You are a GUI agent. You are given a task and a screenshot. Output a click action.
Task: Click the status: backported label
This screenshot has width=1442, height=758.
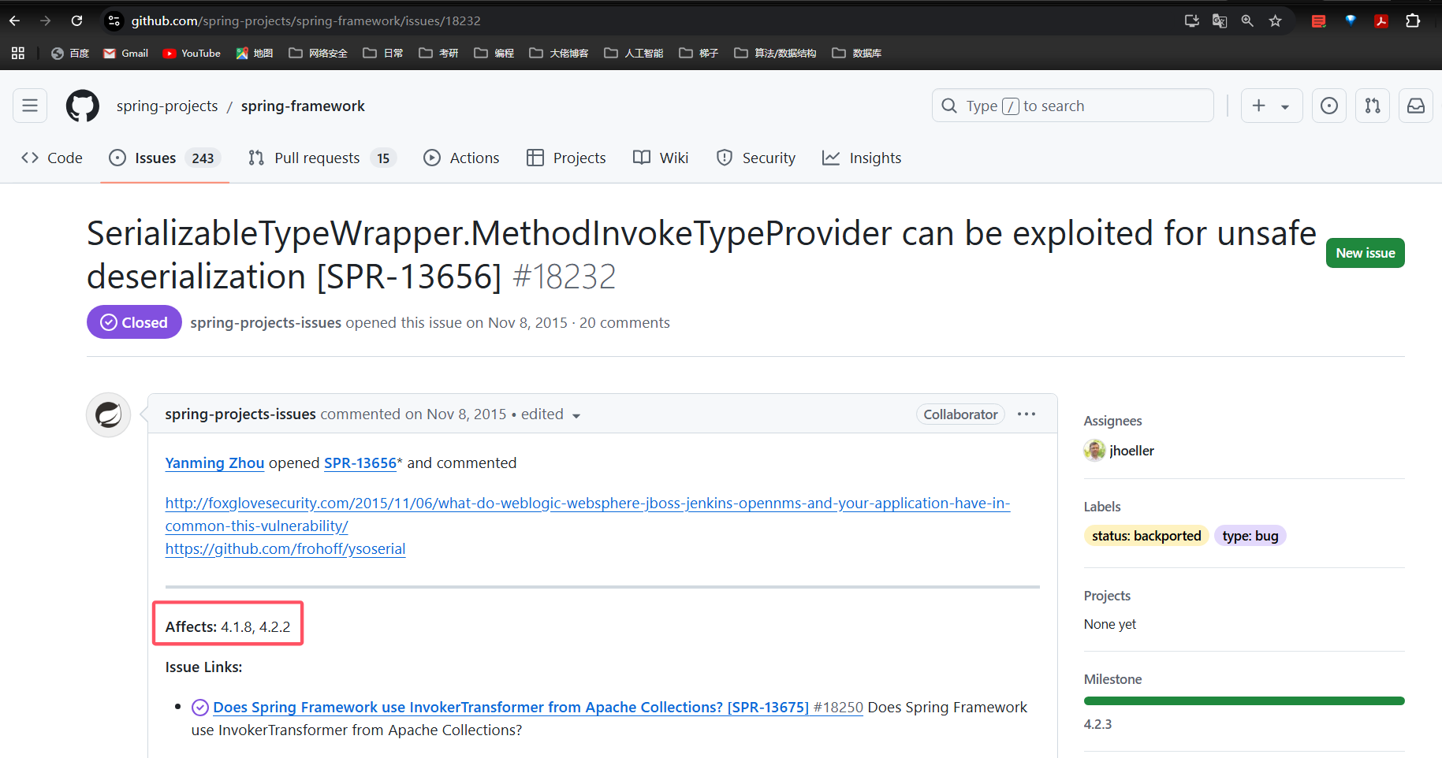pyautogui.click(x=1146, y=536)
